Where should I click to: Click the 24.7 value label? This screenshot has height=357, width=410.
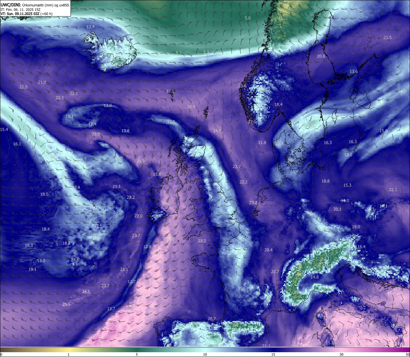click(x=217, y=131)
